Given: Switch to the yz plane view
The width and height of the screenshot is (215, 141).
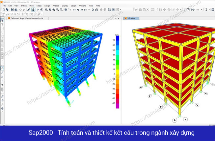Looking at the screenshot, I should pyautogui.click(x=85, y=10).
